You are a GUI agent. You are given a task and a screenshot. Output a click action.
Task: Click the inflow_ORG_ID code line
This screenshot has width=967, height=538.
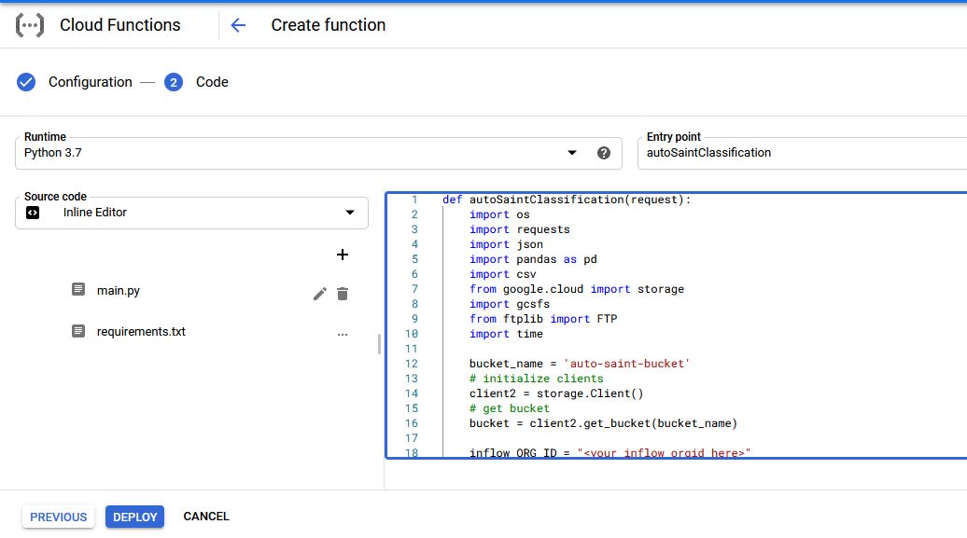point(610,453)
